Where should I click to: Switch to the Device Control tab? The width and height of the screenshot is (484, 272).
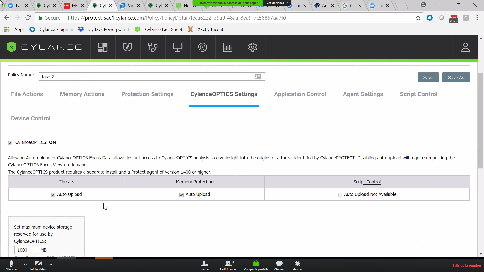point(31,118)
